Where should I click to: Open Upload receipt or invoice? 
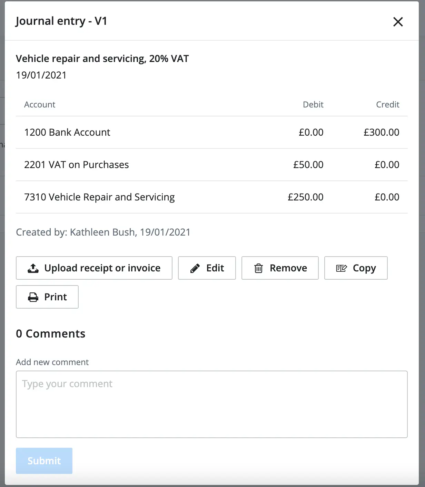[94, 268]
